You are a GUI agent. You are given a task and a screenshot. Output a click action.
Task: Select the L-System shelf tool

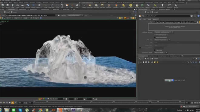(x=33, y=6)
